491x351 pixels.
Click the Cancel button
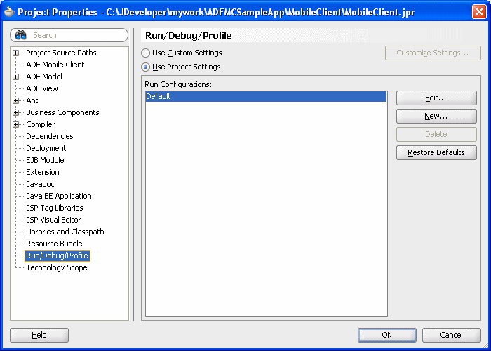[x=451, y=335]
